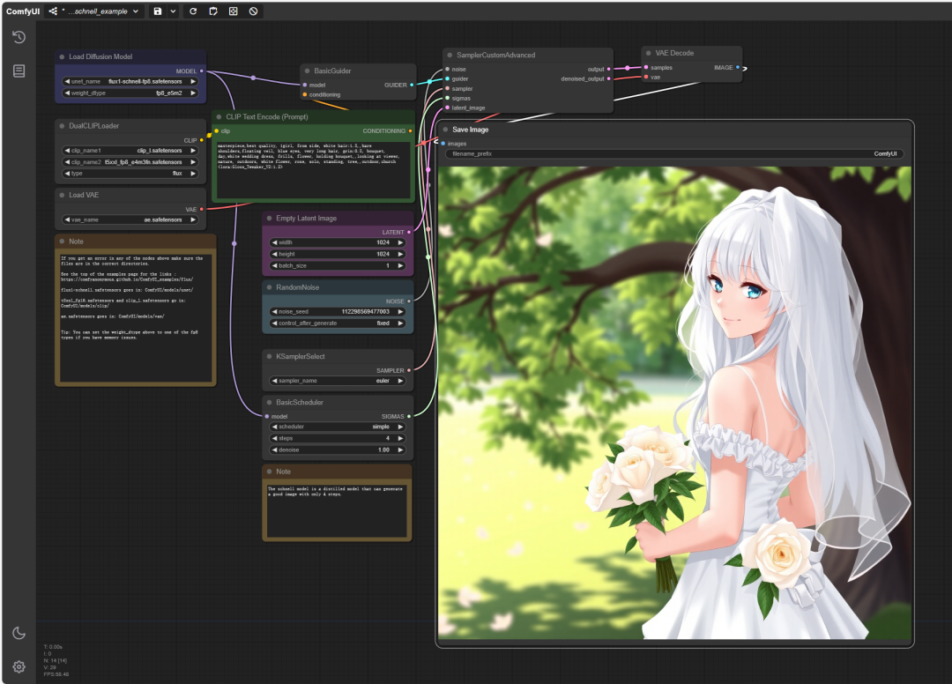Click the IMAGE output slot on VAE Decode
Screen dimensions: 952x684
(738, 67)
